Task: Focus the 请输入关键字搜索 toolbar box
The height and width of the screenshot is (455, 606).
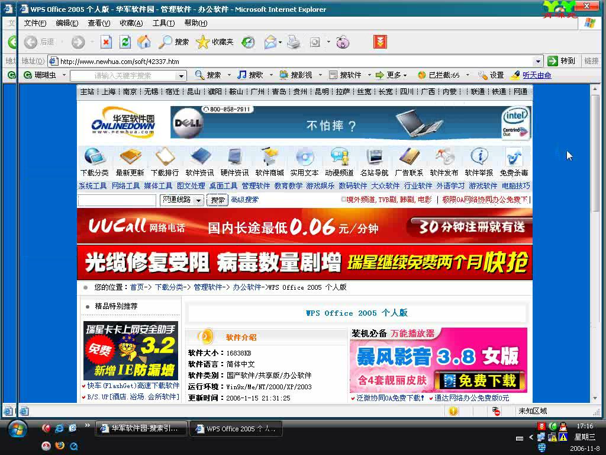Action: tap(123, 75)
